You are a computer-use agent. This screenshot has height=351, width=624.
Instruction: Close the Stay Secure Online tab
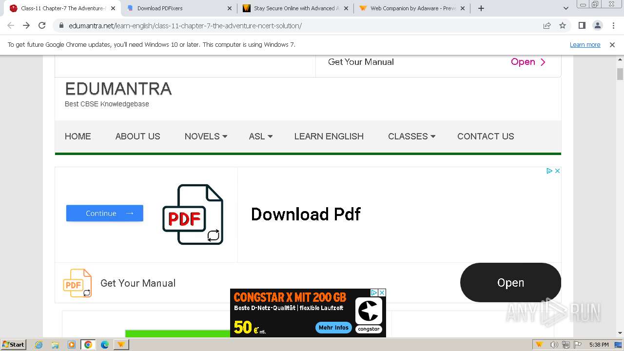point(346,8)
